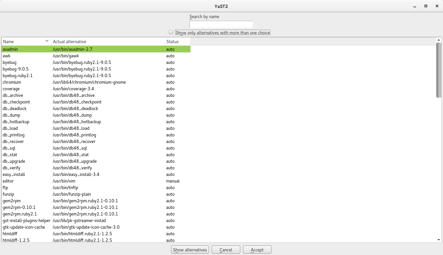Select the editor row
Image resolution: width=443 pixels, height=255 pixels.
(96, 181)
